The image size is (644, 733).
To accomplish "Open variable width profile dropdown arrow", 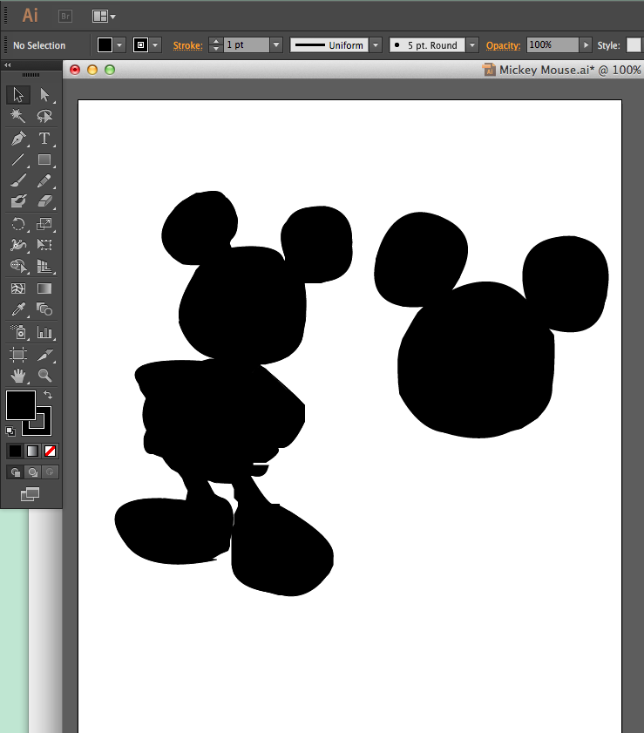I will 376,45.
